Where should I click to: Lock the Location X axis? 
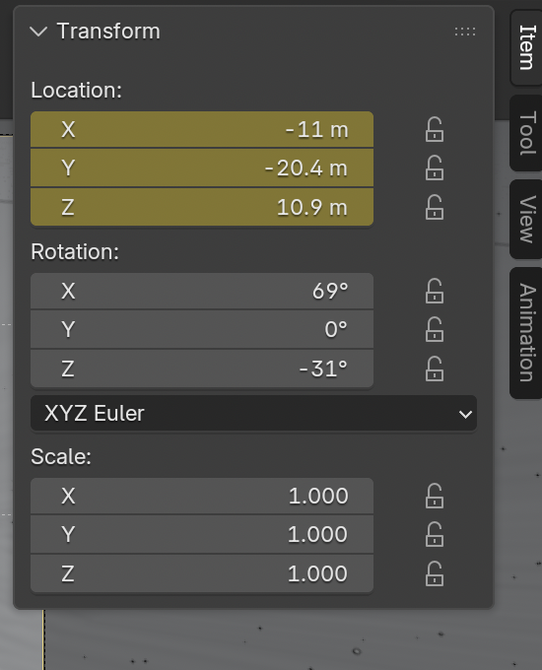(x=435, y=129)
